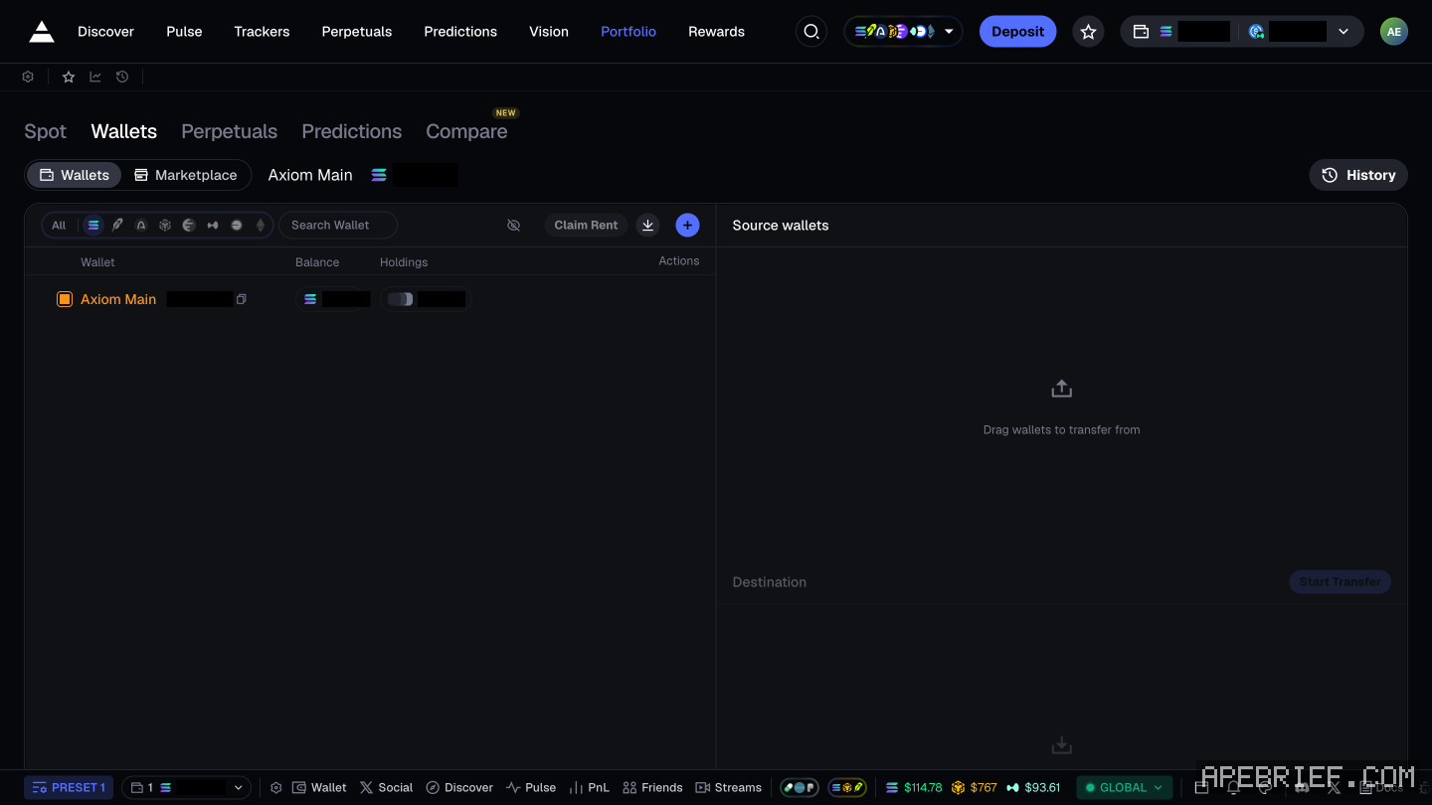Click the $114.78 Solana price
Image resolution: width=1432 pixels, height=805 pixels.
914,787
